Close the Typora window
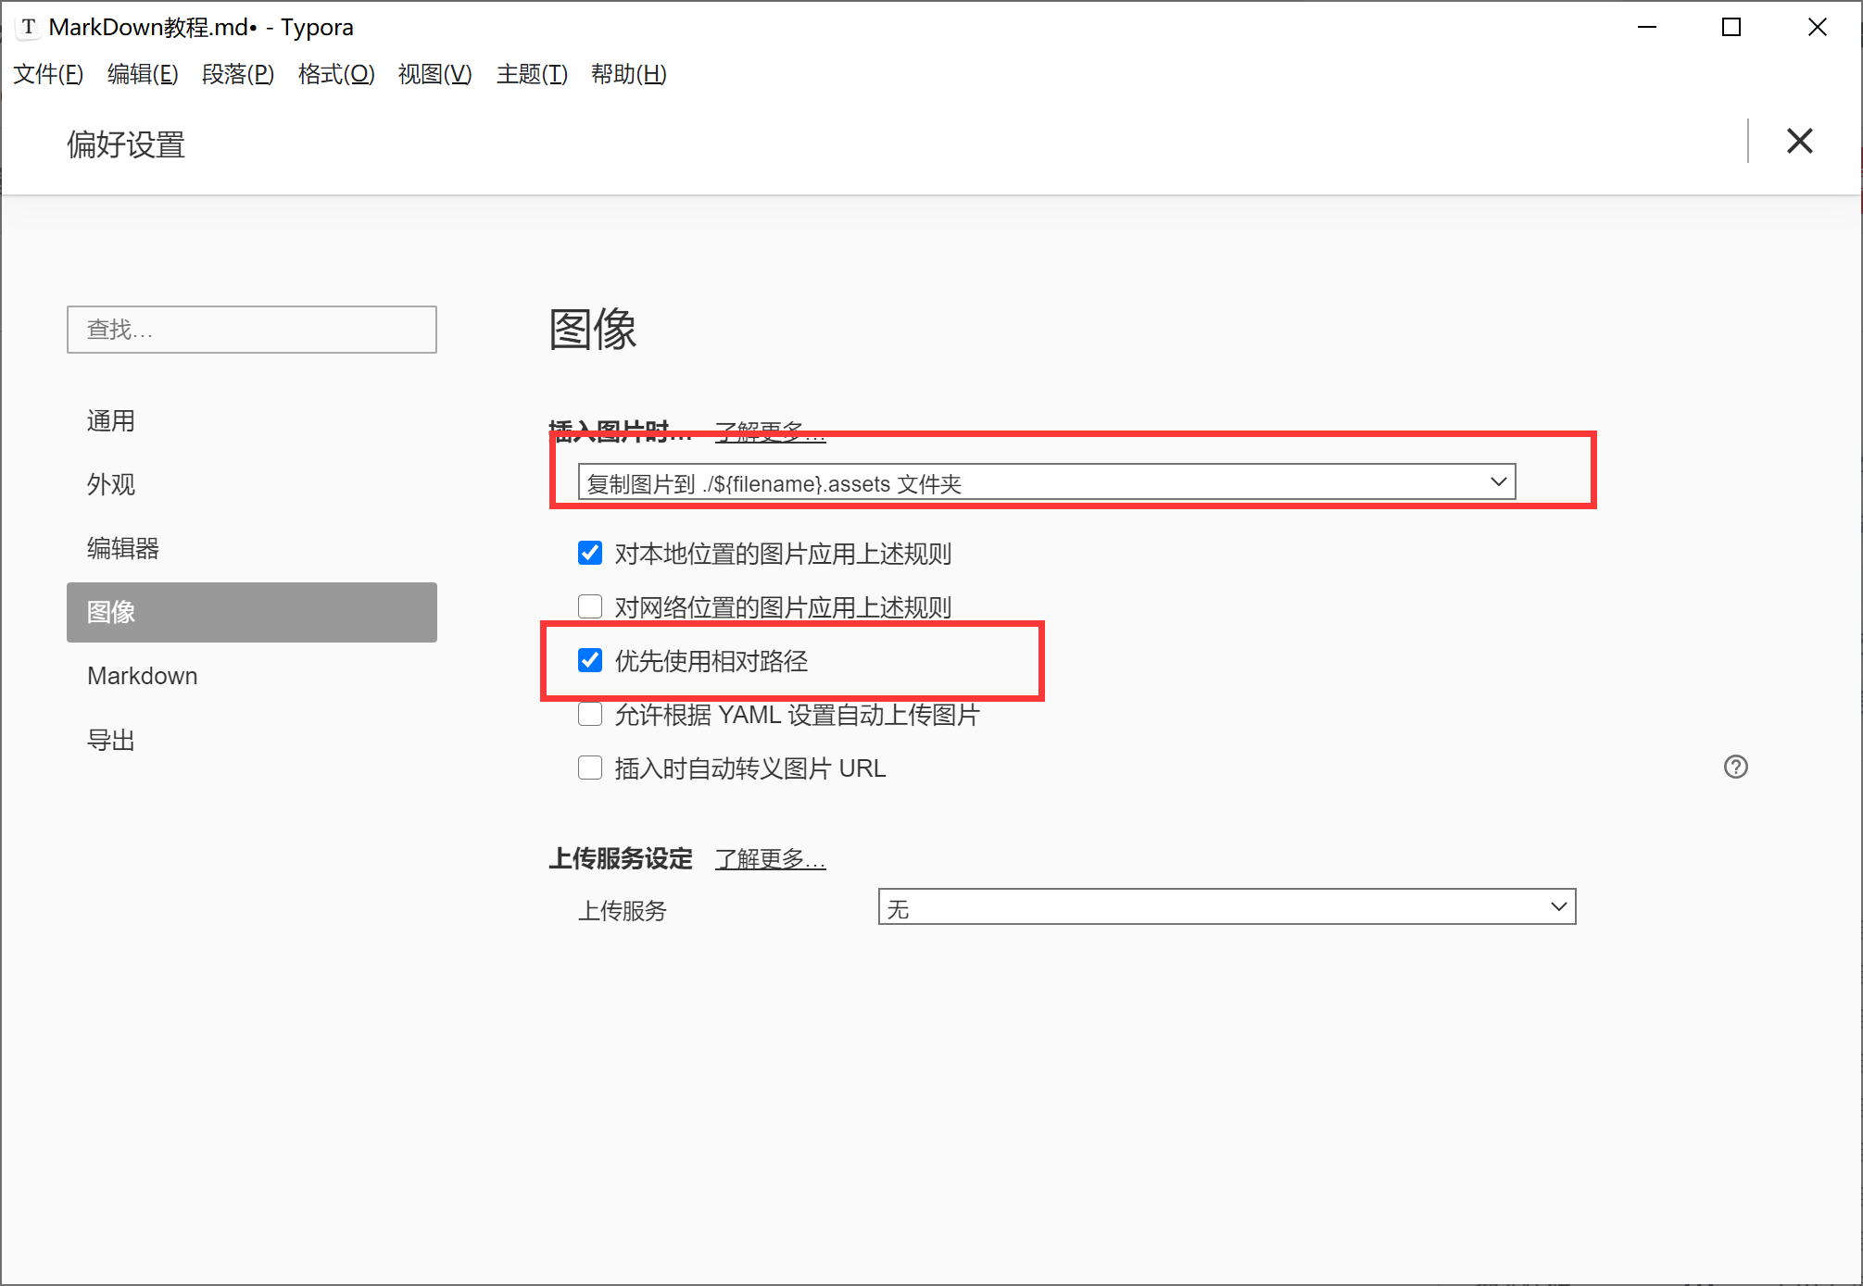This screenshot has width=1863, height=1286. click(1817, 27)
